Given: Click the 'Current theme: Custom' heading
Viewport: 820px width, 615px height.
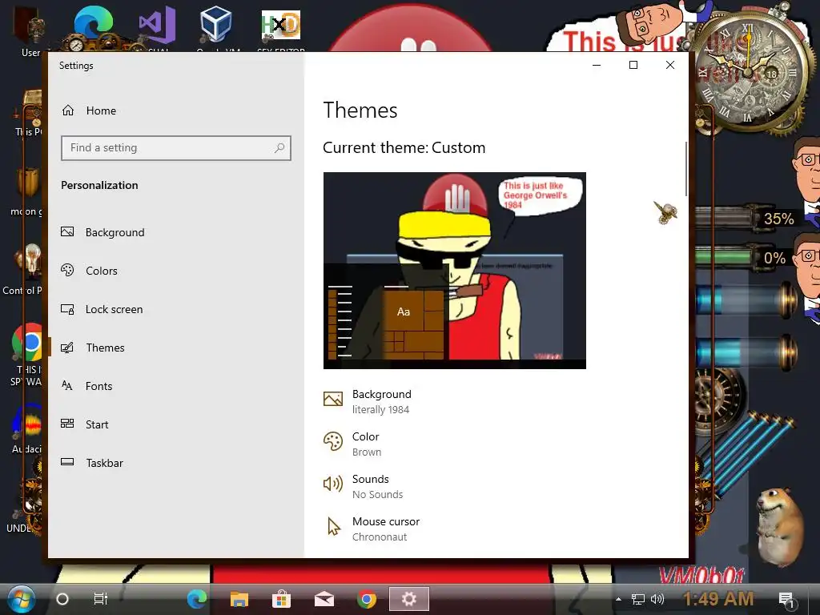Looking at the screenshot, I should click(404, 147).
